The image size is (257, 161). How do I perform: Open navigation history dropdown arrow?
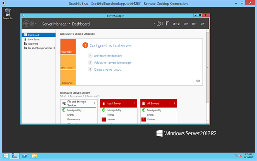coord(36,24)
